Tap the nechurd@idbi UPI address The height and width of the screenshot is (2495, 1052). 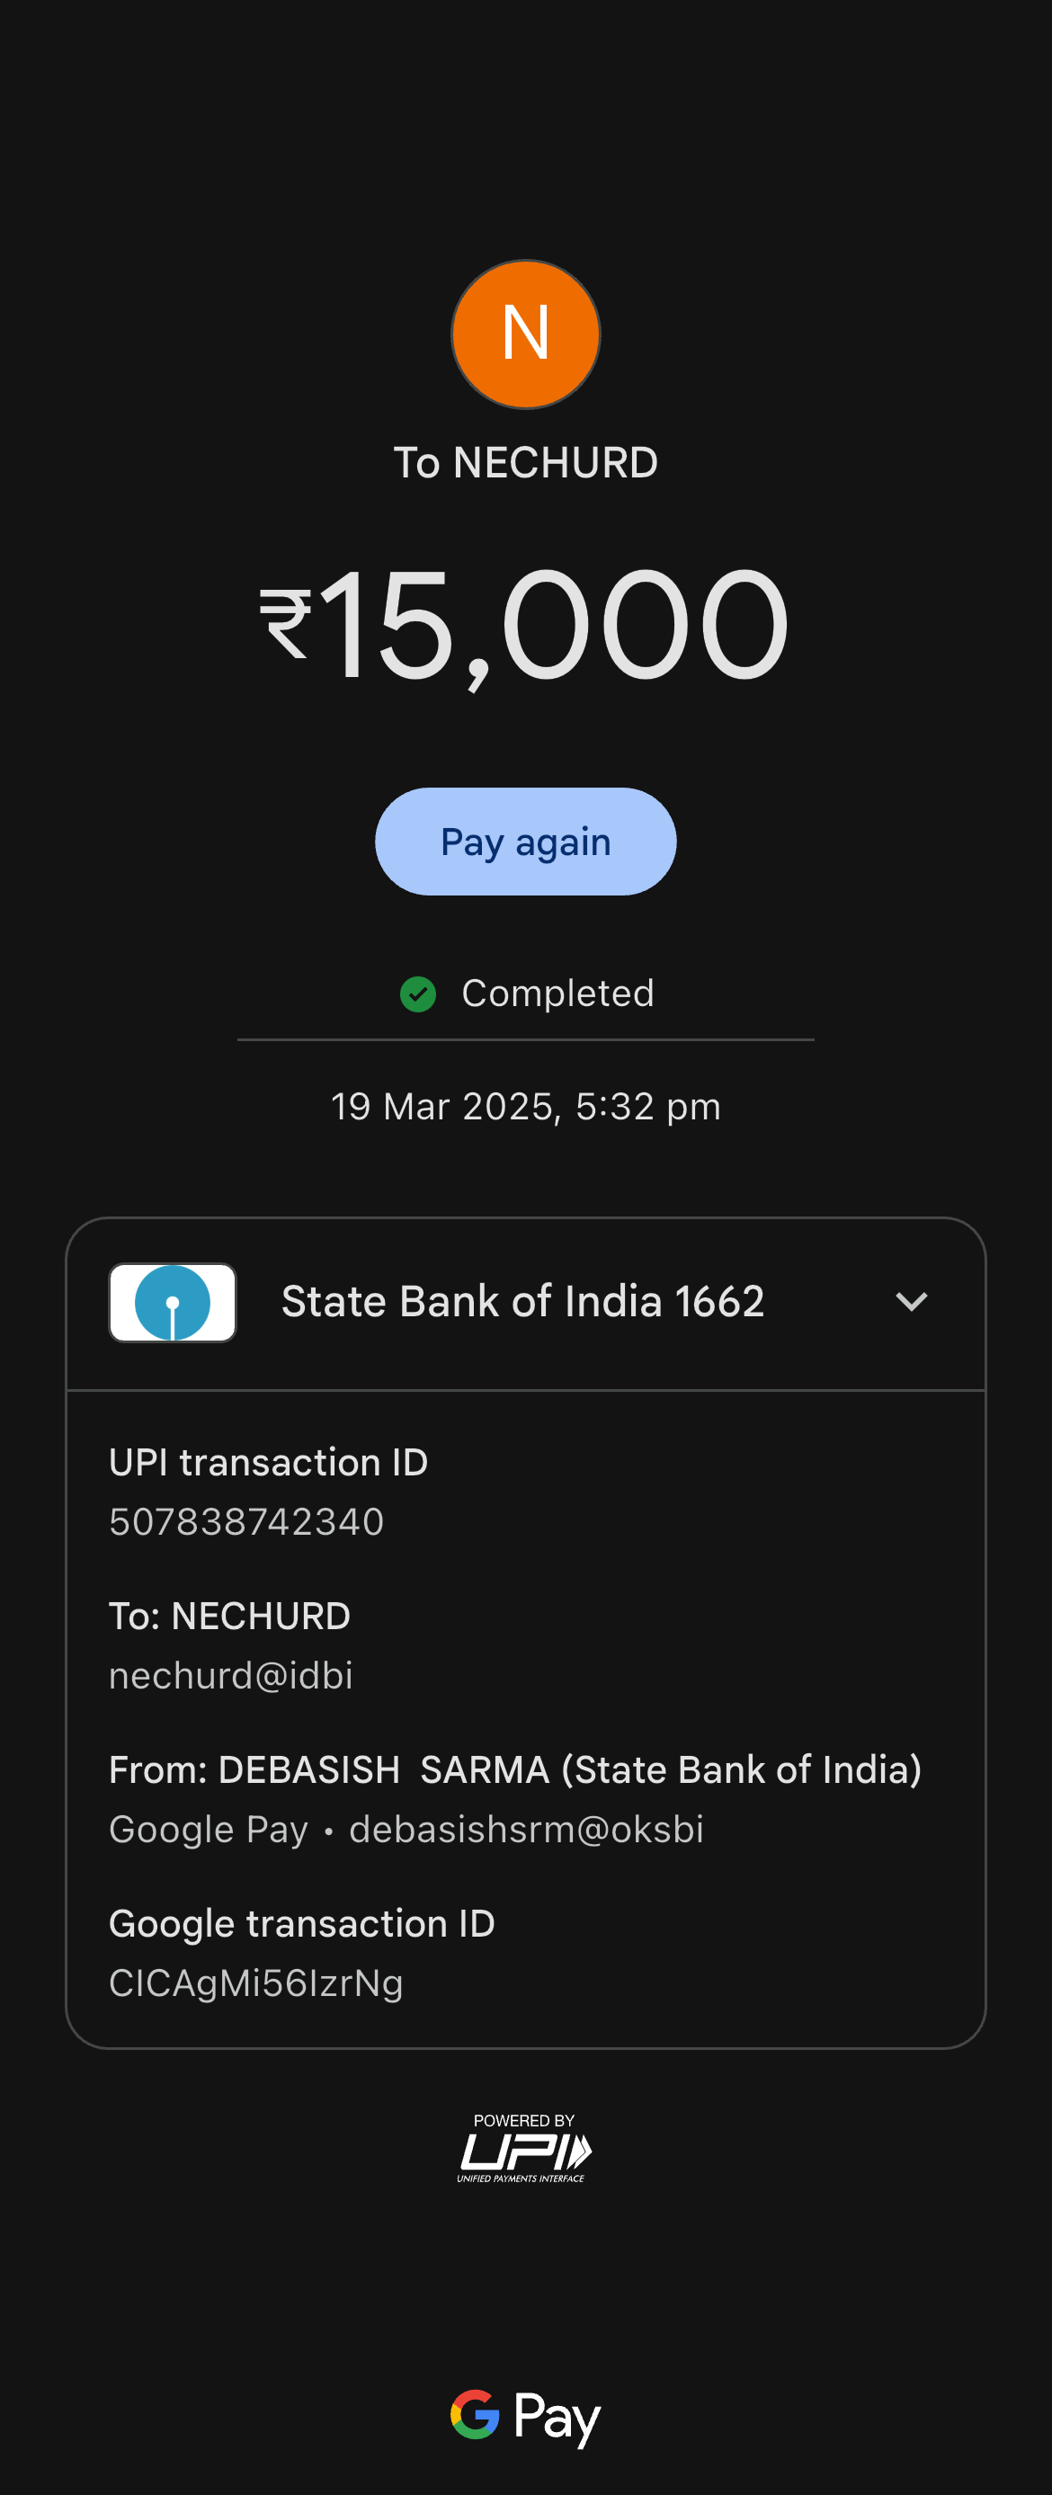coord(230,1676)
